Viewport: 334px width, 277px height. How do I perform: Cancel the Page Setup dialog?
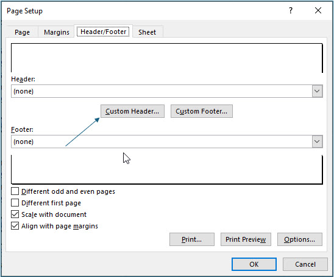(305, 264)
